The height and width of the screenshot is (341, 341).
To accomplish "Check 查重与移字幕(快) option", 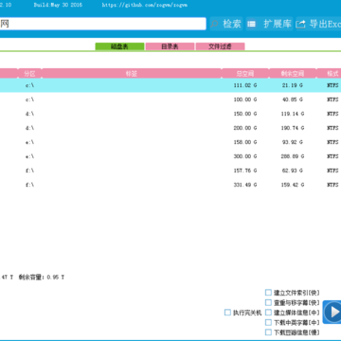I will (268, 302).
